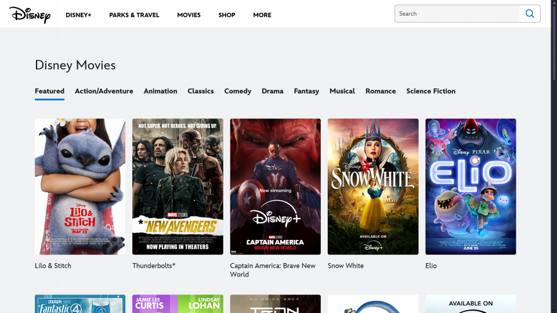
Task: Open the SHOP navigation menu
Action: tap(227, 15)
